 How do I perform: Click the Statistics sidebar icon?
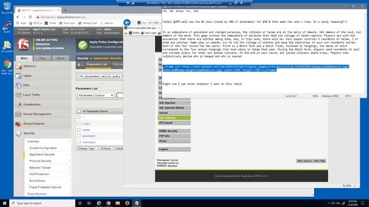(x=18, y=67)
